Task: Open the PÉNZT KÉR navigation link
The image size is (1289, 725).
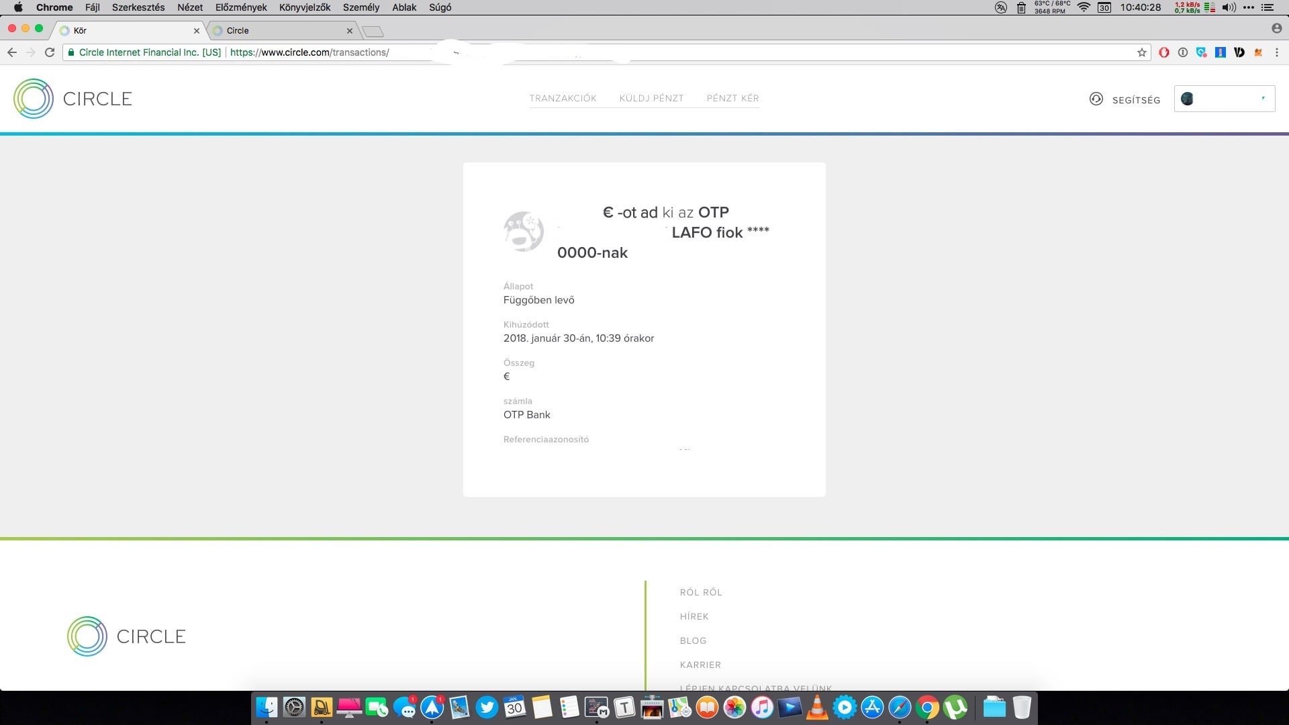Action: coord(732,98)
